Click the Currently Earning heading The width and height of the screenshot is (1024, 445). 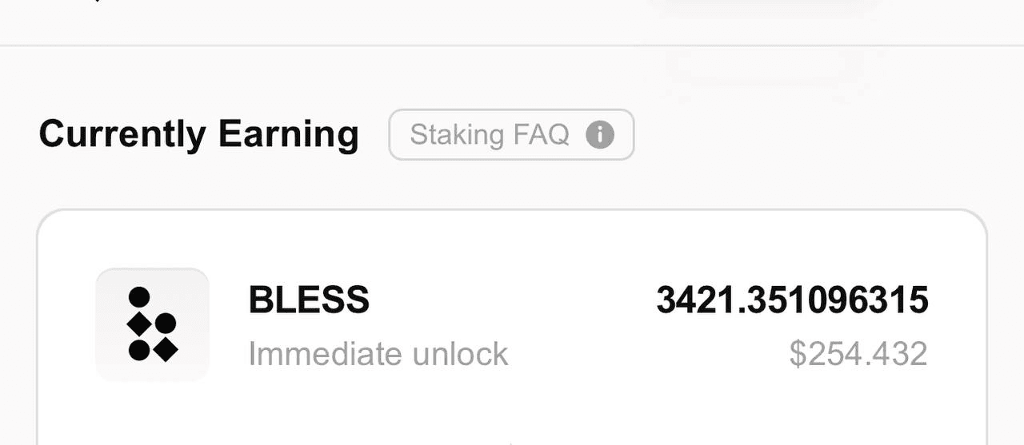pyautogui.click(x=198, y=134)
